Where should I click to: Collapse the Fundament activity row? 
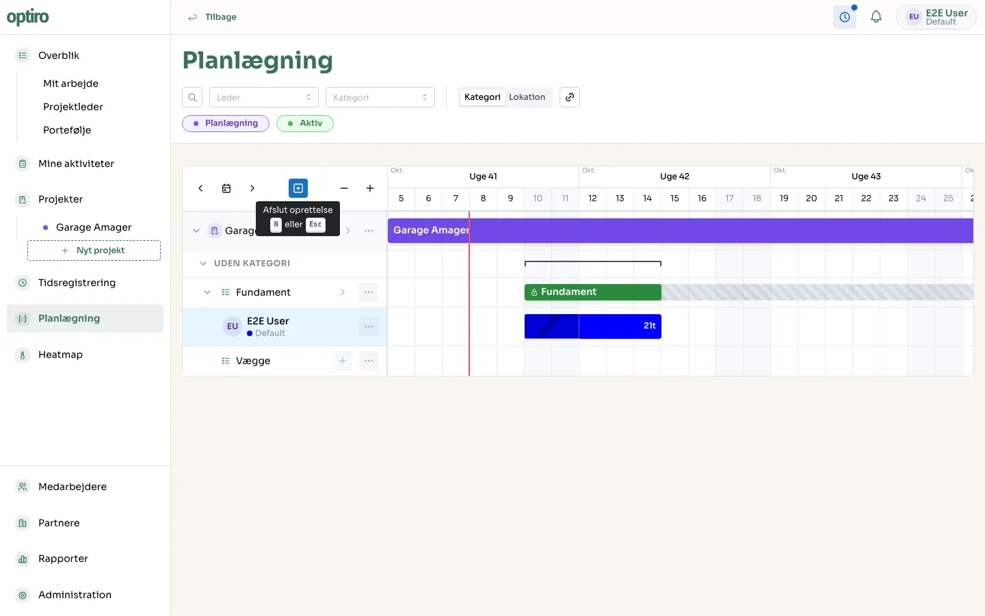tap(207, 292)
